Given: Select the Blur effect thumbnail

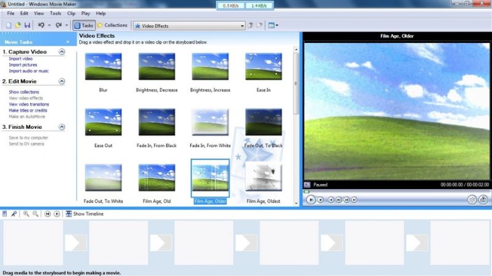Looking at the screenshot, I should coord(103,66).
